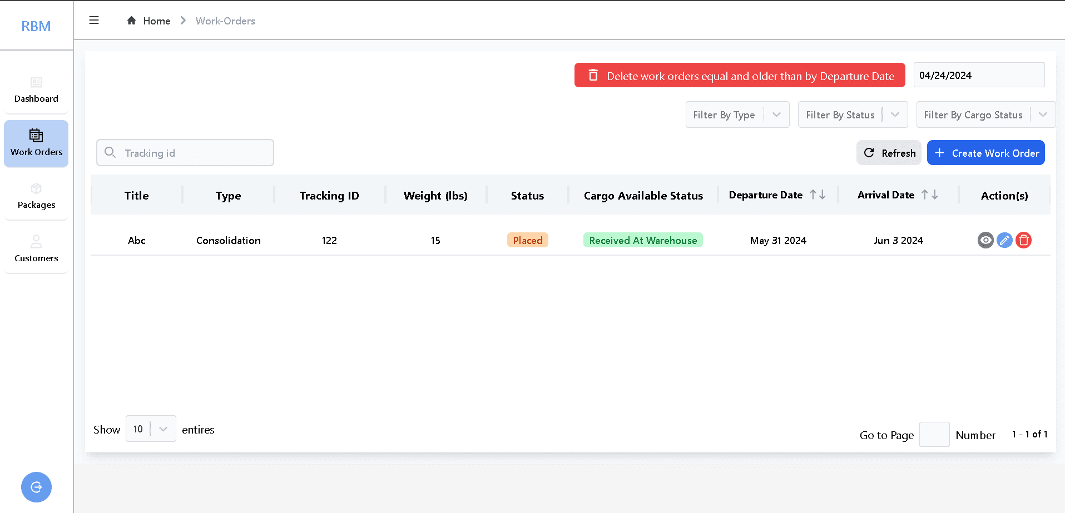Expand Filter By Status dropdown

point(853,114)
